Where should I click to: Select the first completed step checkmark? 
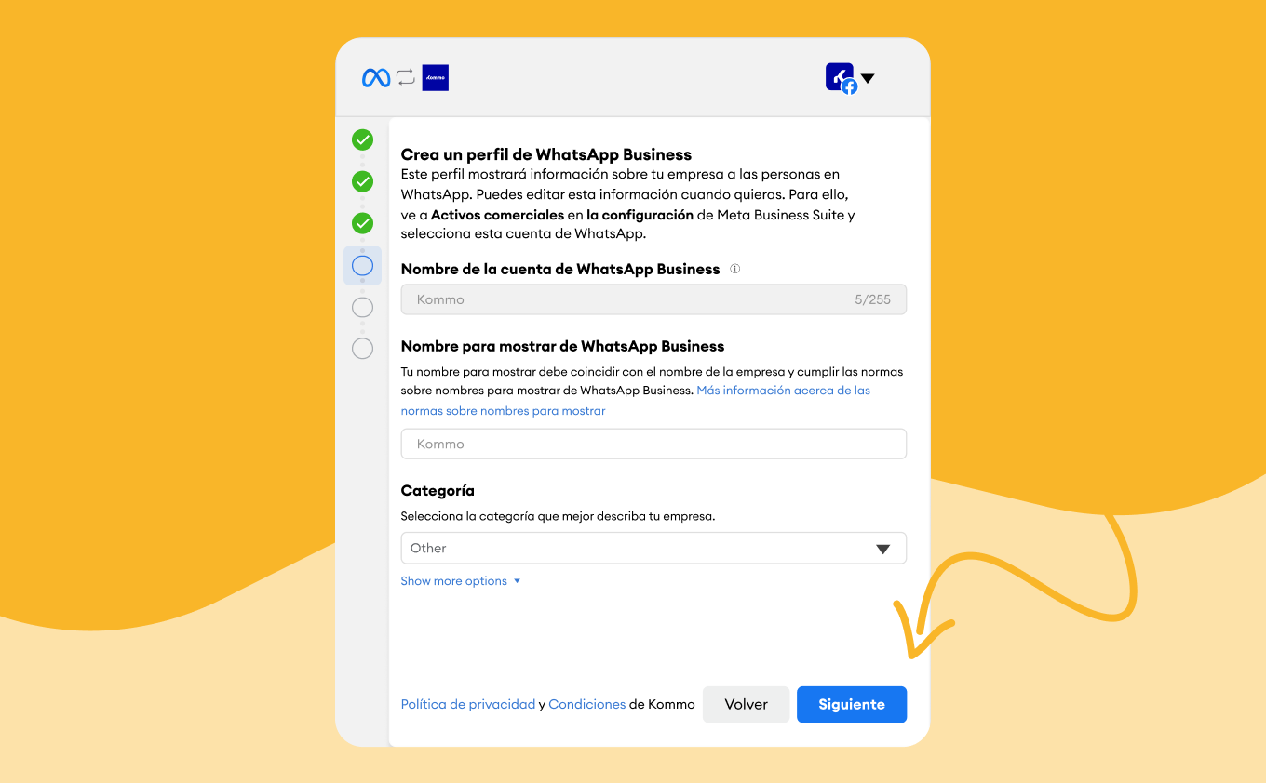click(x=362, y=140)
